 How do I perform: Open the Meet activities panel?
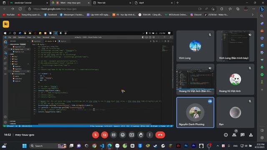pyautogui.click(x=251, y=135)
